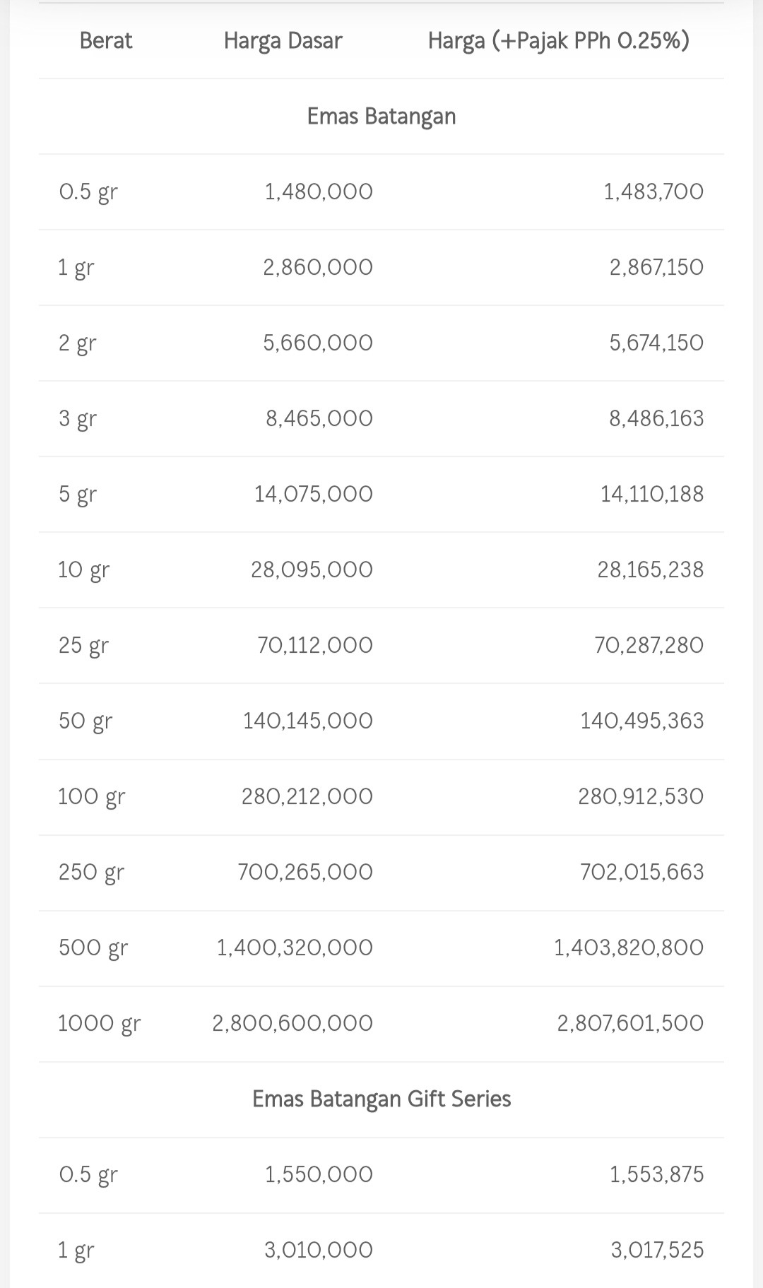763x1288 pixels.
Task: Select the 5 gr weight cell
Action: [x=77, y=495]
